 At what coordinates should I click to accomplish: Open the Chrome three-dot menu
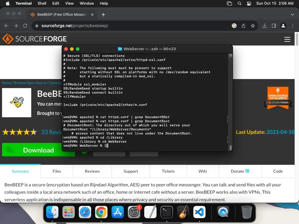pos(293,26)
